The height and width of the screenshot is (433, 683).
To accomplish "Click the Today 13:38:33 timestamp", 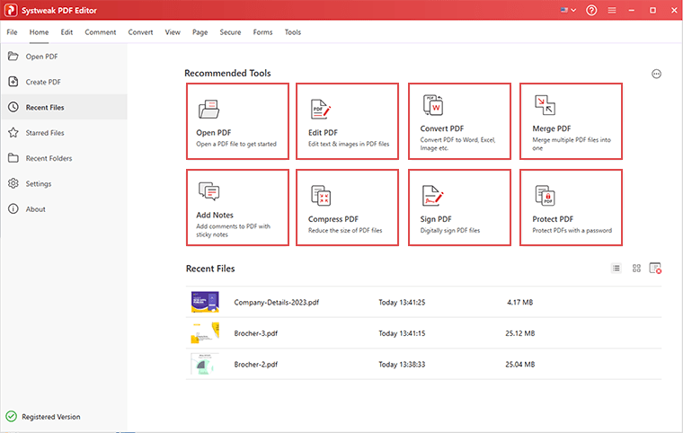I will 402,364.
